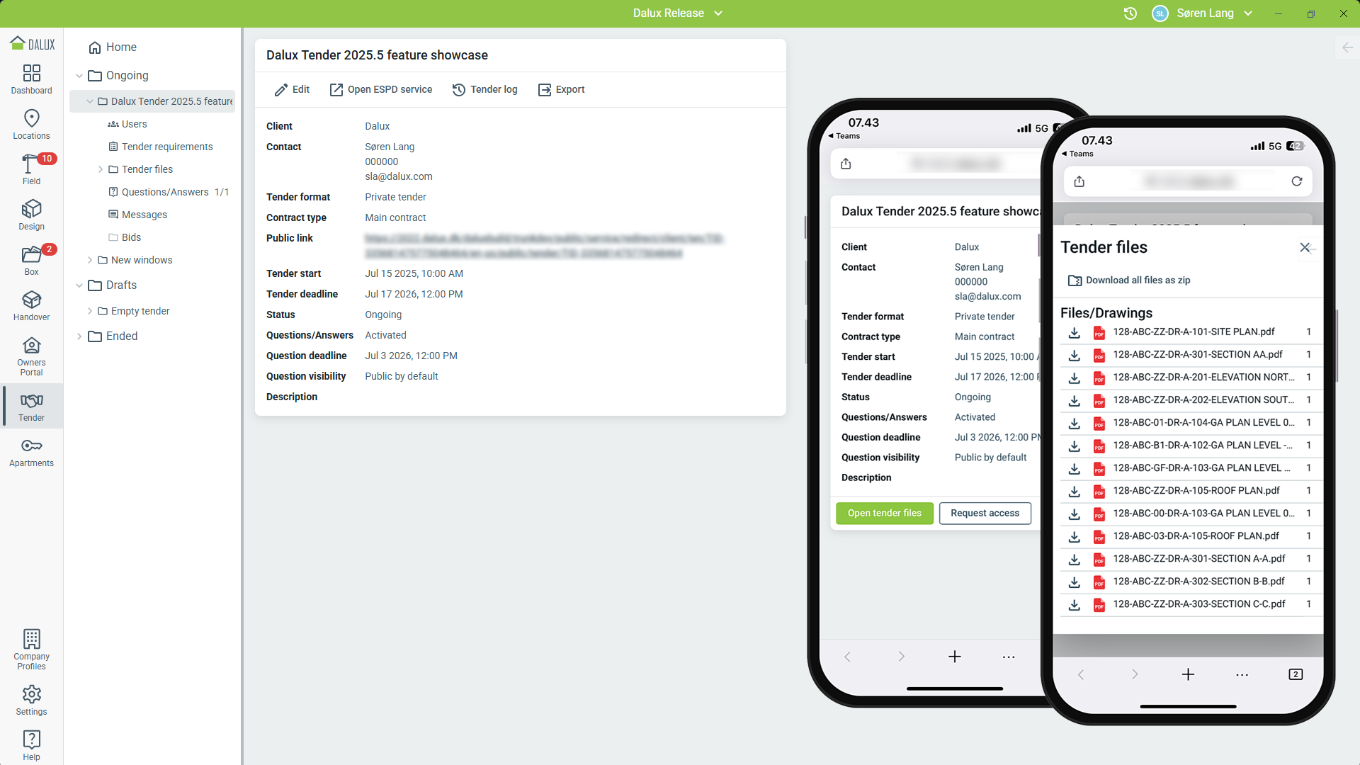The height and width of the screenshot is (765, 1360).
Task: Collapse the Ongoing folder
Action: tap(79, 76)
